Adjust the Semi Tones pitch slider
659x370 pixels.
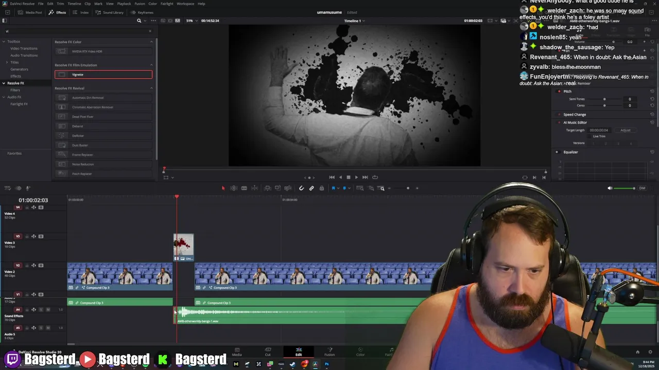604,99
